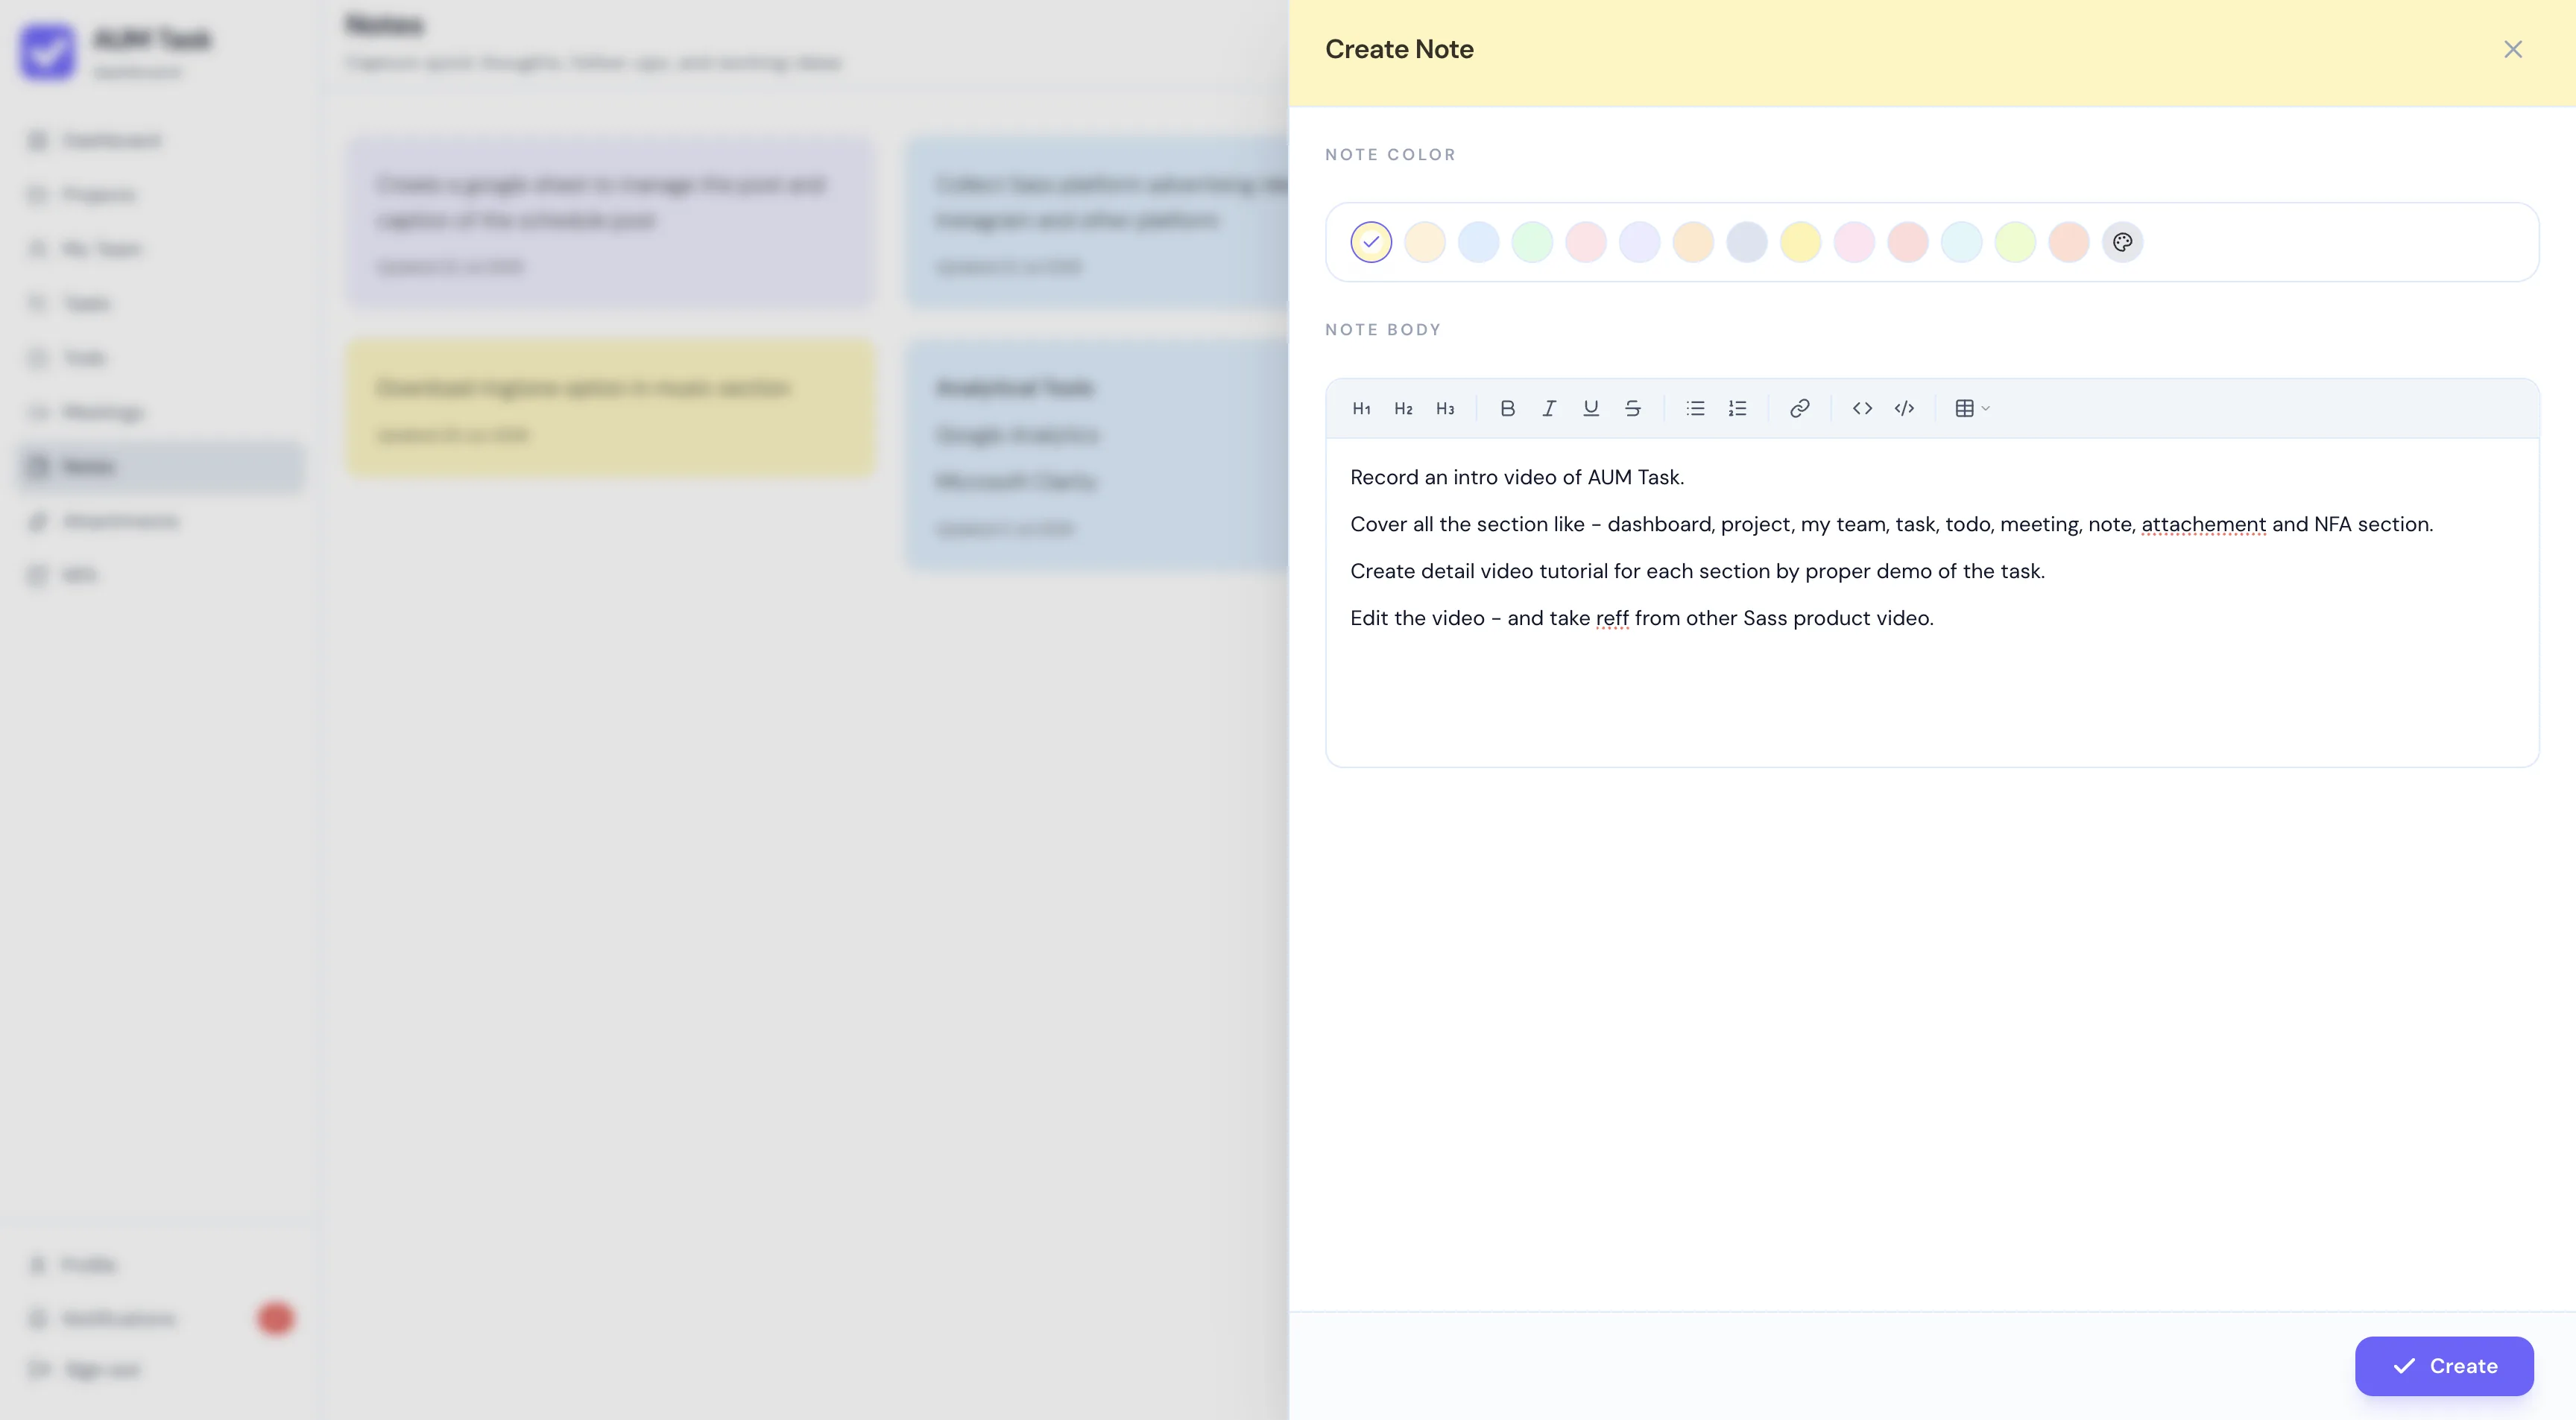Click the 'Create detail video tutorial' line
Screen dimensions: 2576x1420
click(1697, 571)
